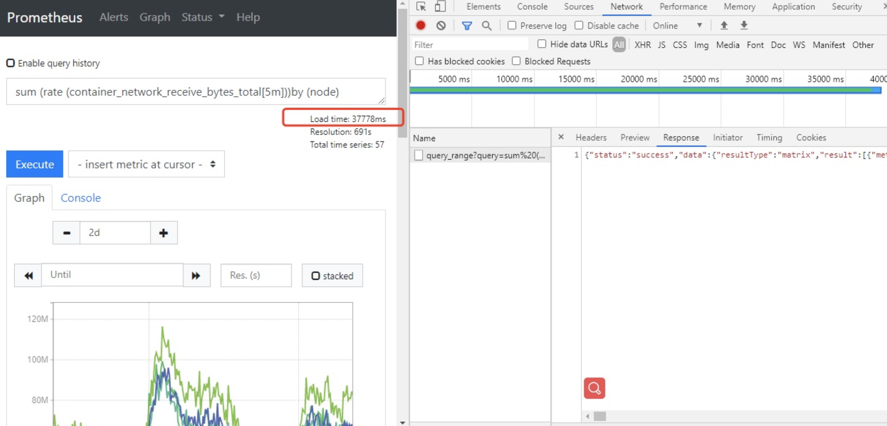Click the response panel horizontal scrollbar thumb

click(x=600, y=416)
